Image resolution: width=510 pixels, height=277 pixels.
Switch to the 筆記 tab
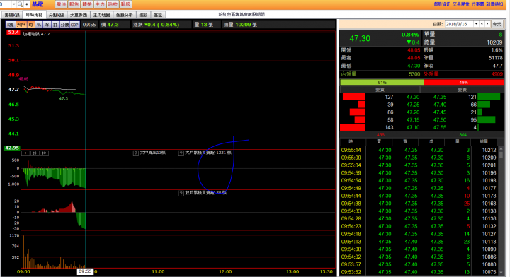tap(158, 15)
